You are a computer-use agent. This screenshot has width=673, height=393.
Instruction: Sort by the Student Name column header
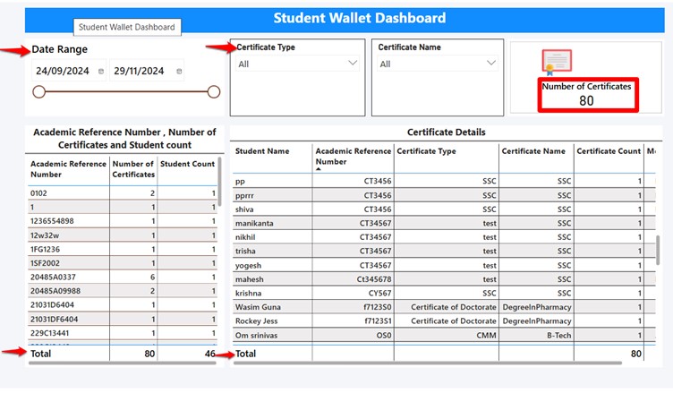pyautogui.click(x=261, y=151)
